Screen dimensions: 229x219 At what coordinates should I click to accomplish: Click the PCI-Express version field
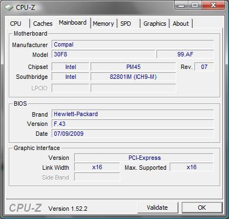(144, 158)
